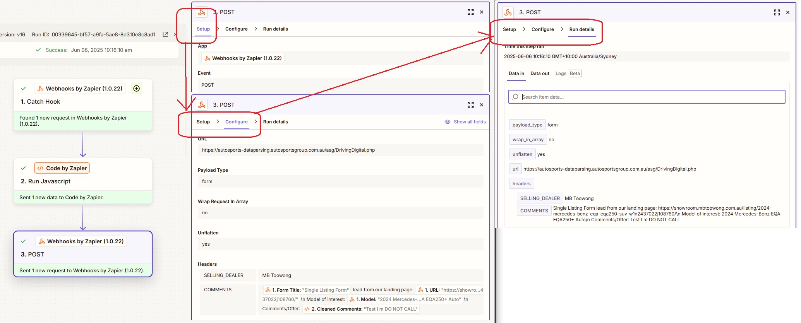The image size is (801, 323).
Task: Select Run details tab in Configure POST panel
Action: (x=276, y=122)
